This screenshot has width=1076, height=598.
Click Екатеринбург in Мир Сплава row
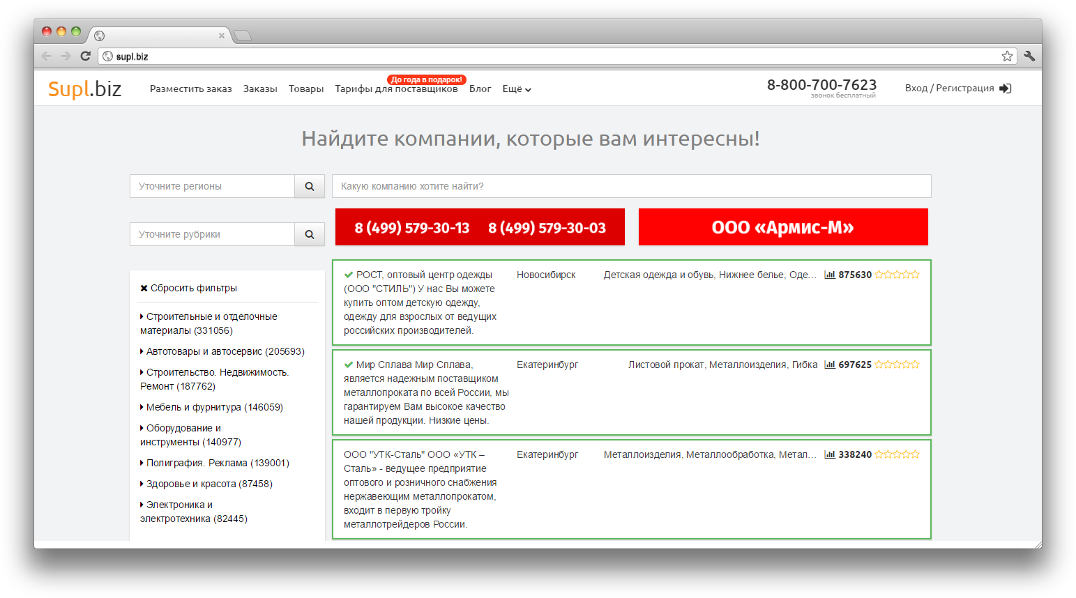pos(547,365)
